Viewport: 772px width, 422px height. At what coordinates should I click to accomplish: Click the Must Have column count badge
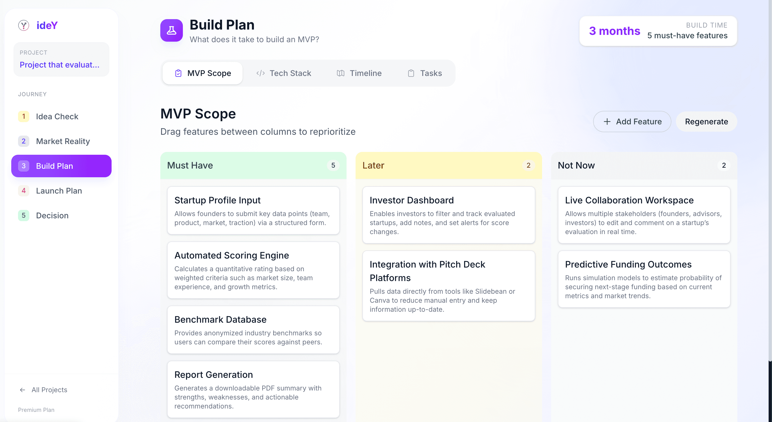[x=333, y=165]
